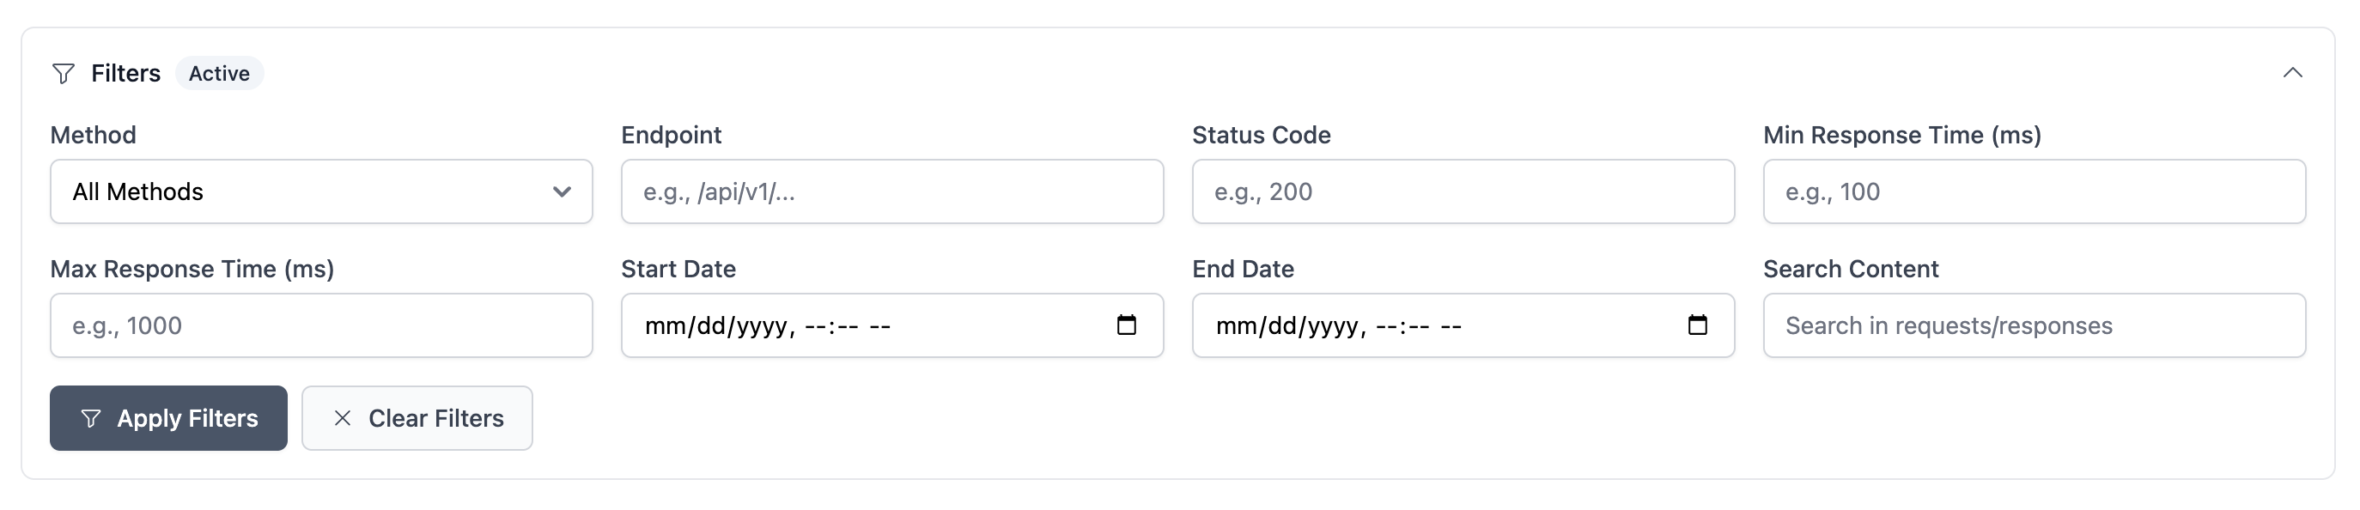Click the Min Response Time input

coord(2034,191)
